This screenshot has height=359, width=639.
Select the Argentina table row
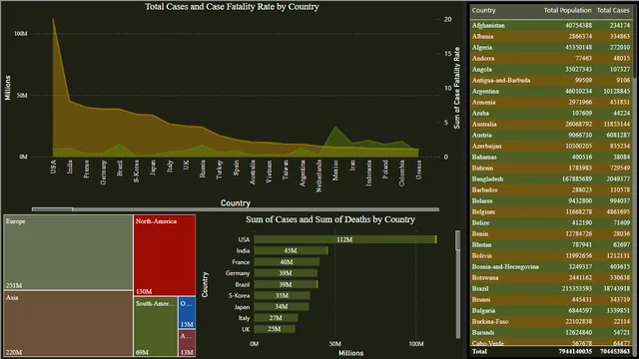pos(551,91)
